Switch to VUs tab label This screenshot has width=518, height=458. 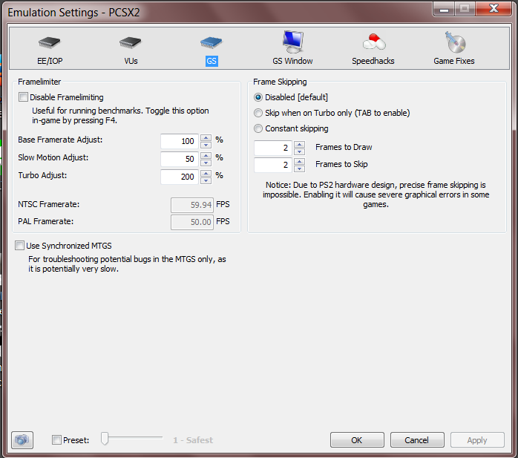click(131, 61)
